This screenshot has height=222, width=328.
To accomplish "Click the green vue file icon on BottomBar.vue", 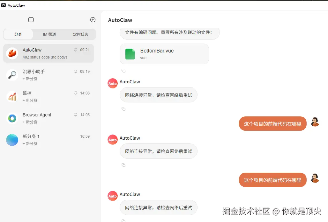I will click(130, 54).
